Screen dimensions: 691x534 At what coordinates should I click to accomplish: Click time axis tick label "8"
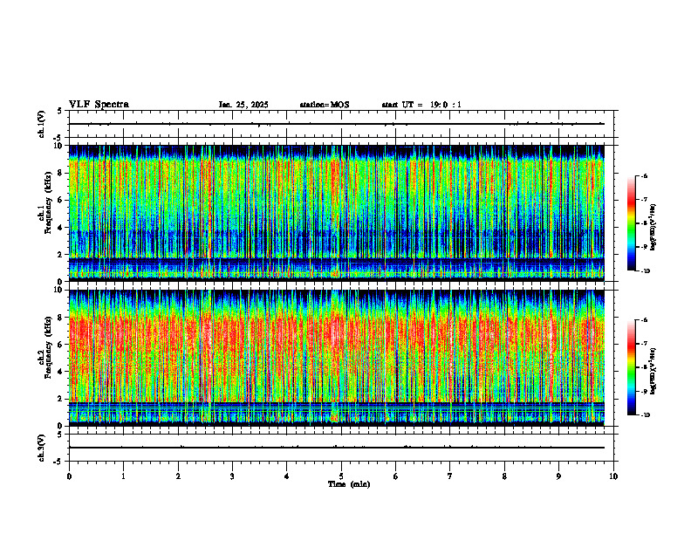click(x=504, y=476)
